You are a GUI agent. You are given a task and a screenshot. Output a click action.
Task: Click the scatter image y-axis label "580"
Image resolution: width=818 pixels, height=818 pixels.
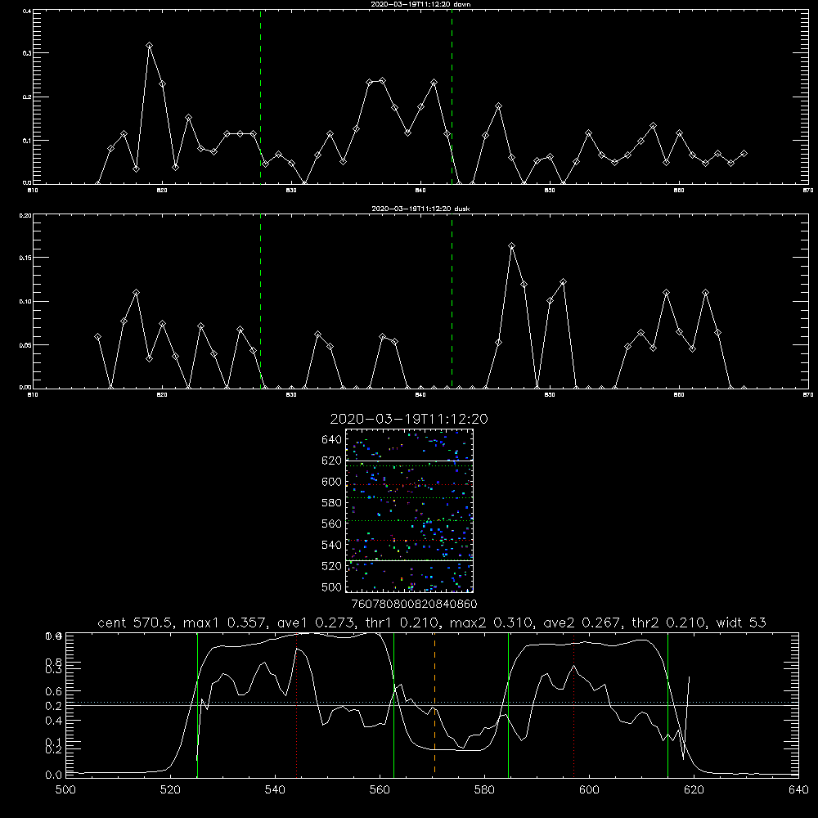click(332, 503)
